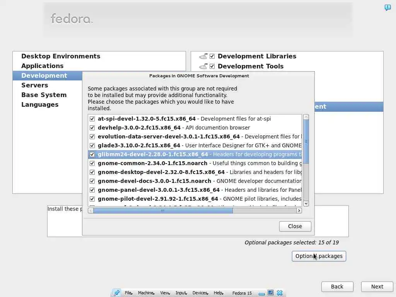
Task: Click the vertical scrollbar thumb of package list
Action: pos(306,142)
